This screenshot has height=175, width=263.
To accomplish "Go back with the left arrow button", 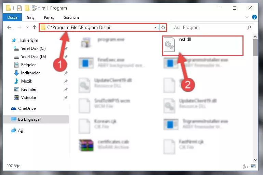I will coord(9,27).
